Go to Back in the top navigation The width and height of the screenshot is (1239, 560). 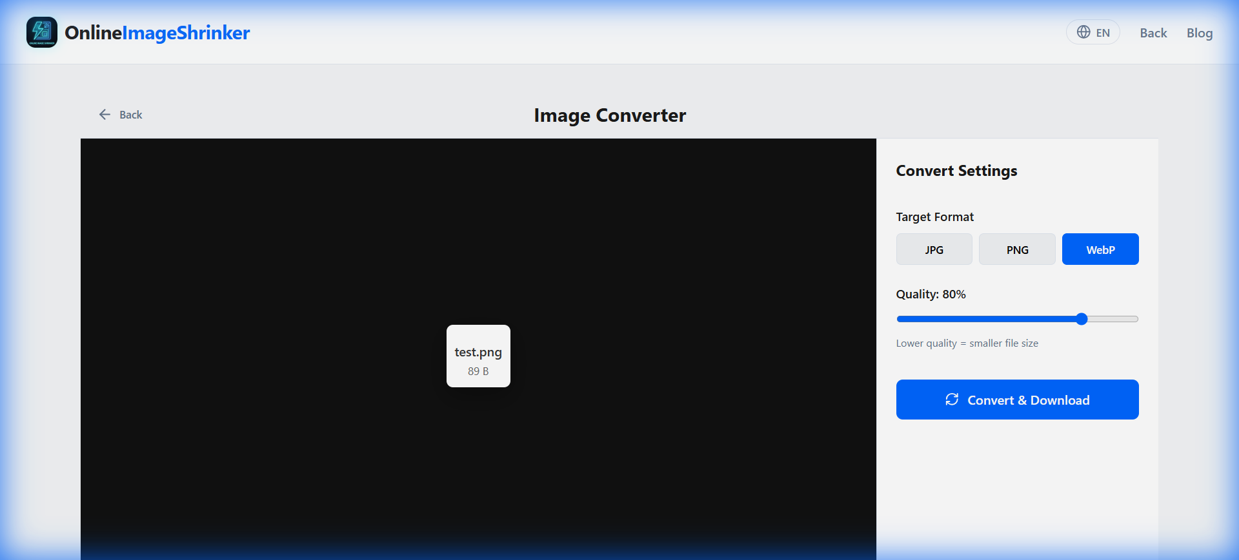coord(1153,33)
